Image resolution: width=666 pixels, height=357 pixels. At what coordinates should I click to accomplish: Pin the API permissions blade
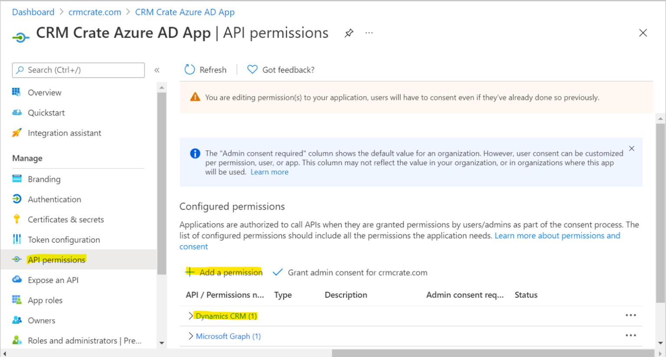pos(349,32)
